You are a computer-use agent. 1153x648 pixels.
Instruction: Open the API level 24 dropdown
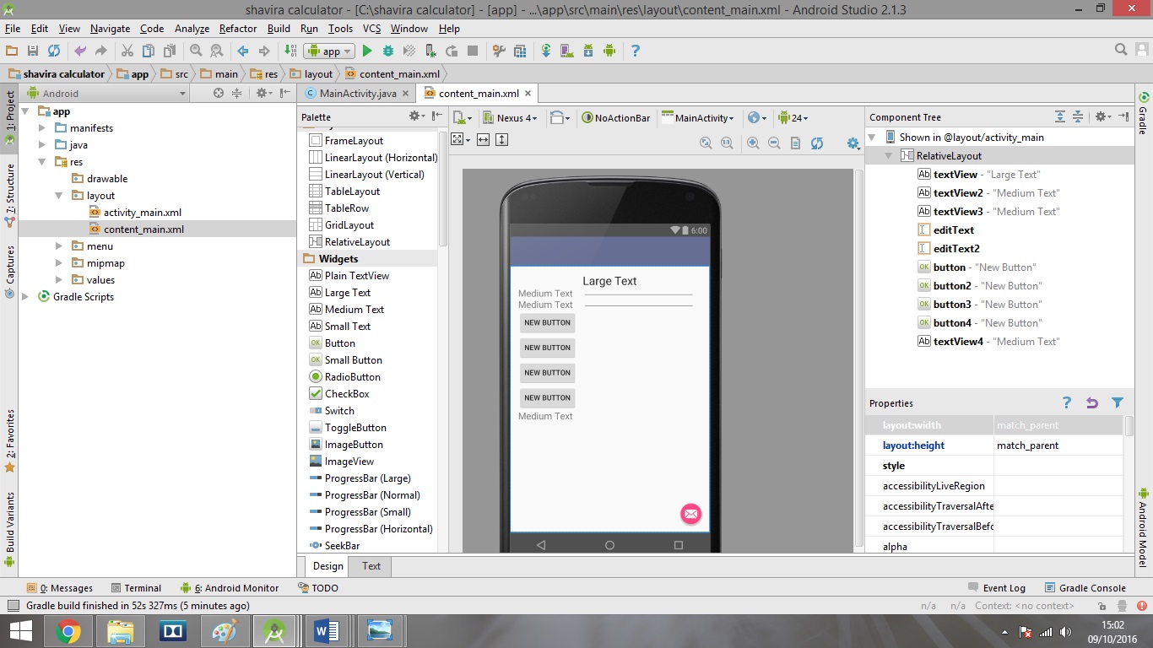click(793, 118)
